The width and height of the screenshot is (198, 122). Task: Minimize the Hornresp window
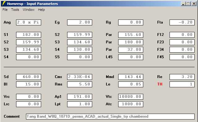[183, 4]
